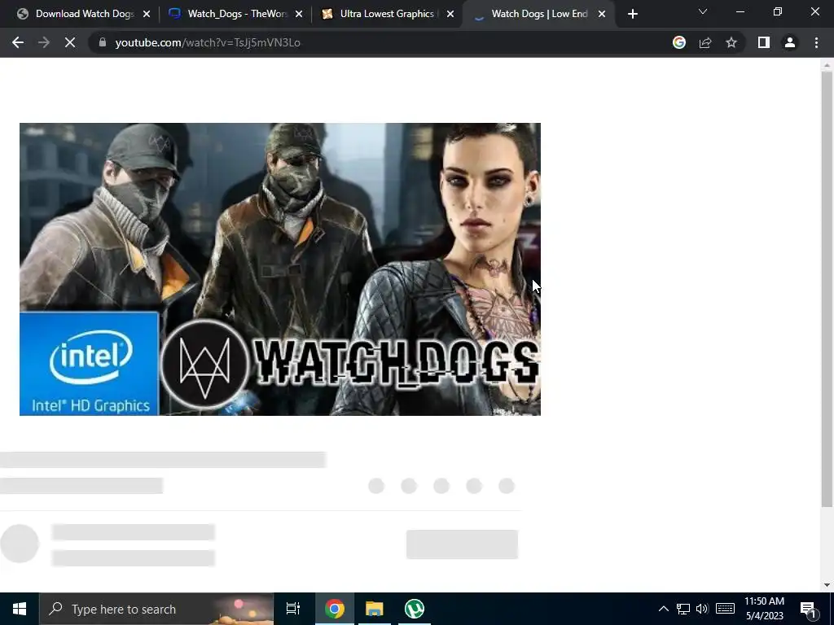Open the Chrome profile avatar menu
This screenshot has height=625, width=834.
pos(790,42)
